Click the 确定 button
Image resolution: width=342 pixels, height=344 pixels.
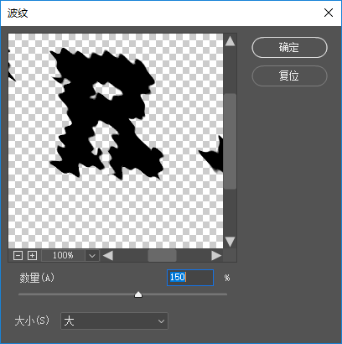click(x=289, y=48)
